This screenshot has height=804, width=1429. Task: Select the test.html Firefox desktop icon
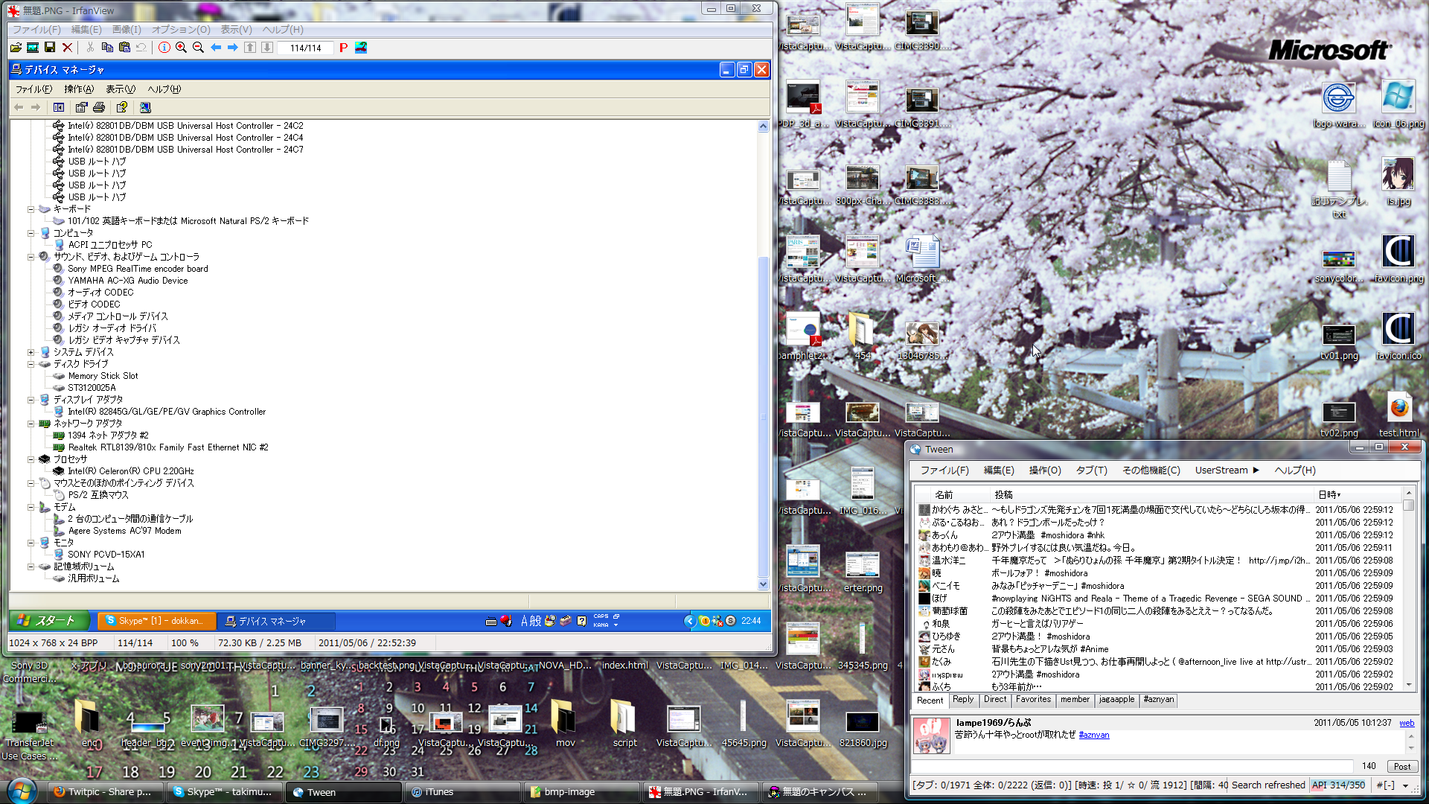[x=1398, y=415]
